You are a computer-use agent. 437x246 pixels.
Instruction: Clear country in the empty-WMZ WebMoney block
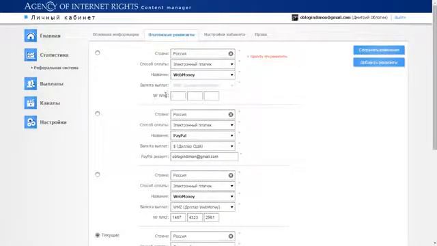pyautogui.click(x=231, y=53)
